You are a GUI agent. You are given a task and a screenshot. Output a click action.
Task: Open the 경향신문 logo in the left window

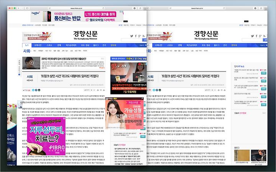[85, 35]
